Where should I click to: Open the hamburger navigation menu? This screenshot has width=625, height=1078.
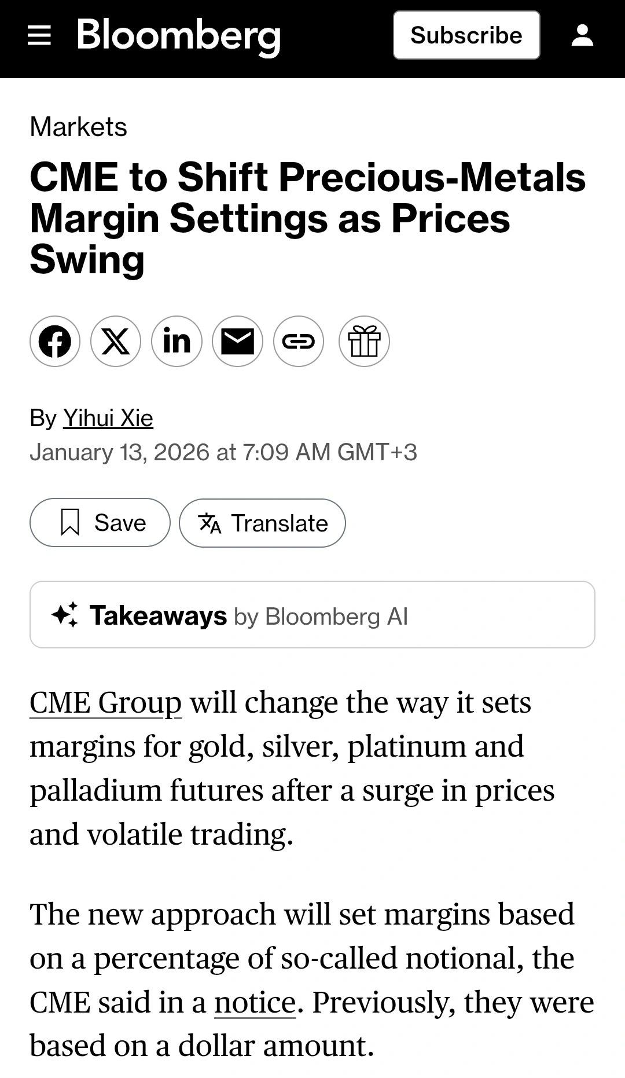coord(39,35)
